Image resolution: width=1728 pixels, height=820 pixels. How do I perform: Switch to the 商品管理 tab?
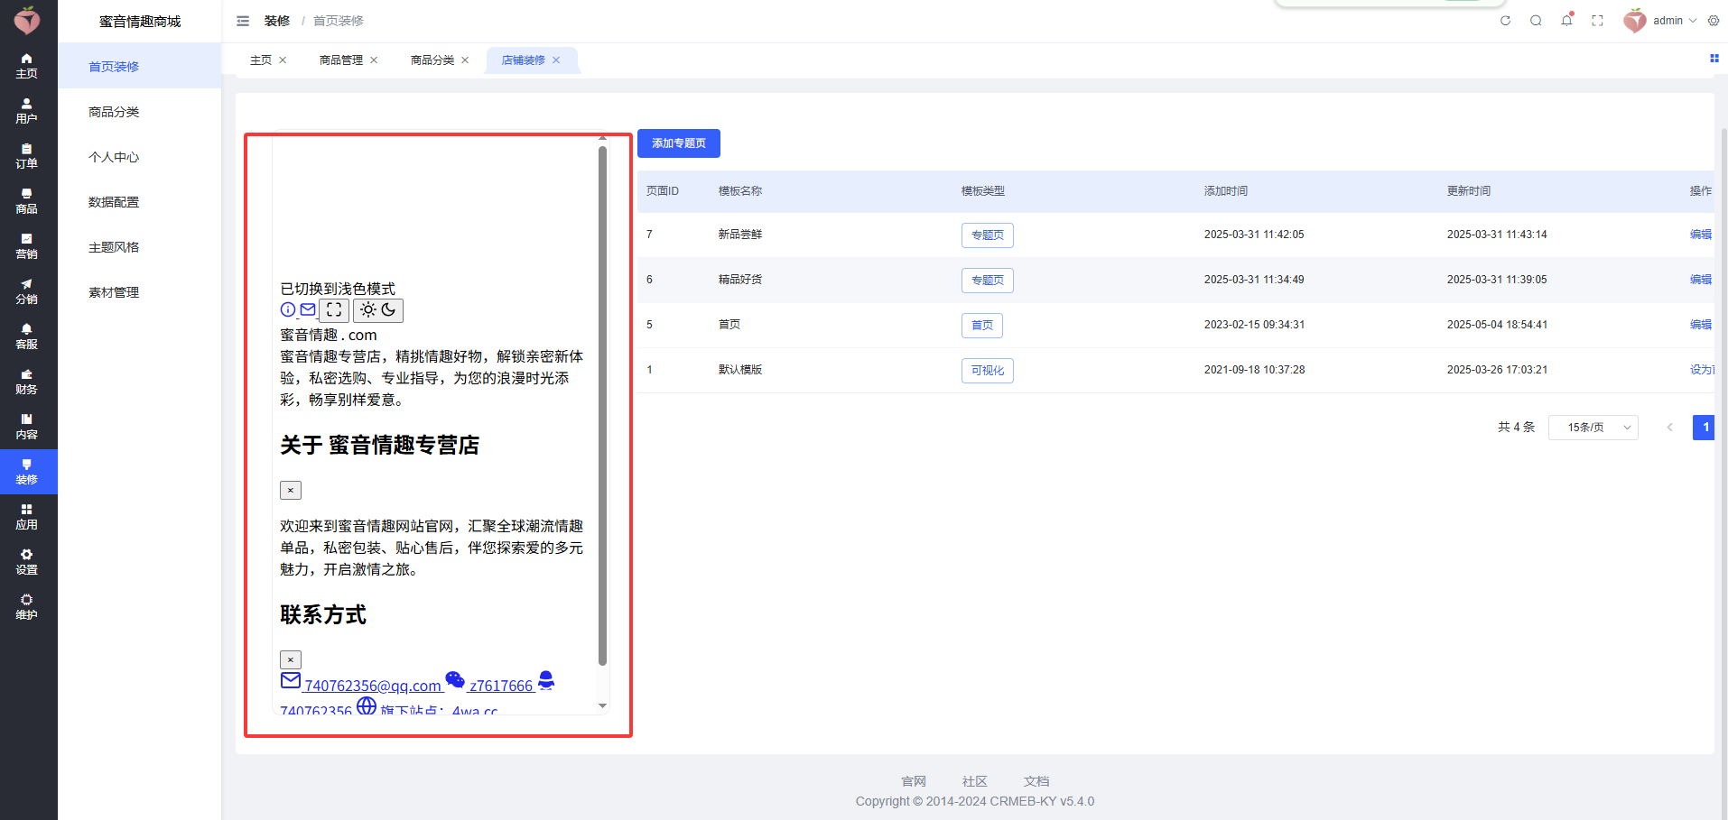pyautogui.click(x=341, y=60)
